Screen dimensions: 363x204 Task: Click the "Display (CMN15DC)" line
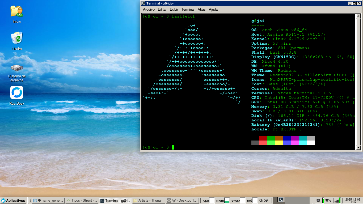303,57
